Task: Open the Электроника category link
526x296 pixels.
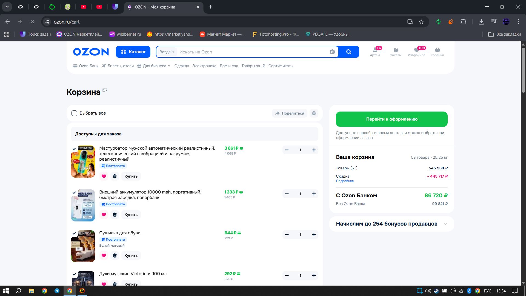Action: click(x=204, y=66)
